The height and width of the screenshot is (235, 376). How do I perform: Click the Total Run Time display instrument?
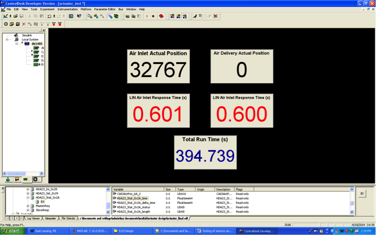(205, 152)
